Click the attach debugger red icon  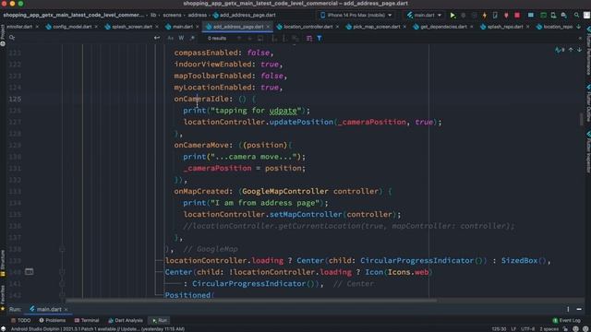pyautogui.click(x=506, y=16)
